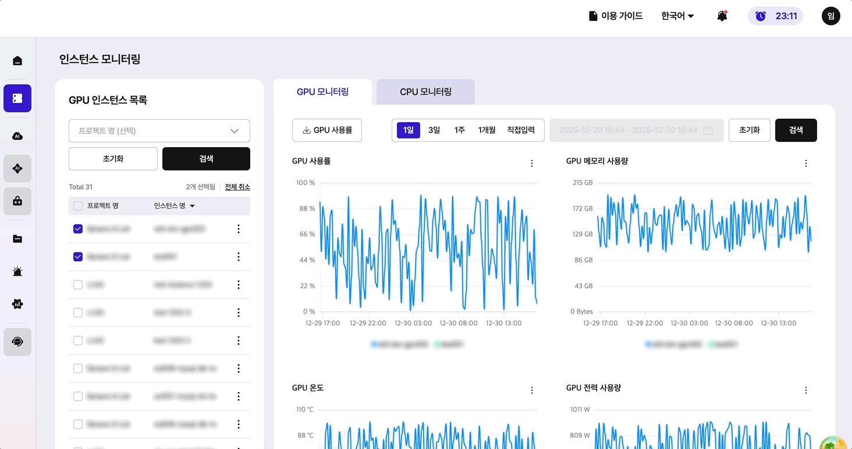The width and height of the screenshot is (852, 449).
Task: Open the AI sparkle diamond sidebar icon
Action: click(17, 169)
